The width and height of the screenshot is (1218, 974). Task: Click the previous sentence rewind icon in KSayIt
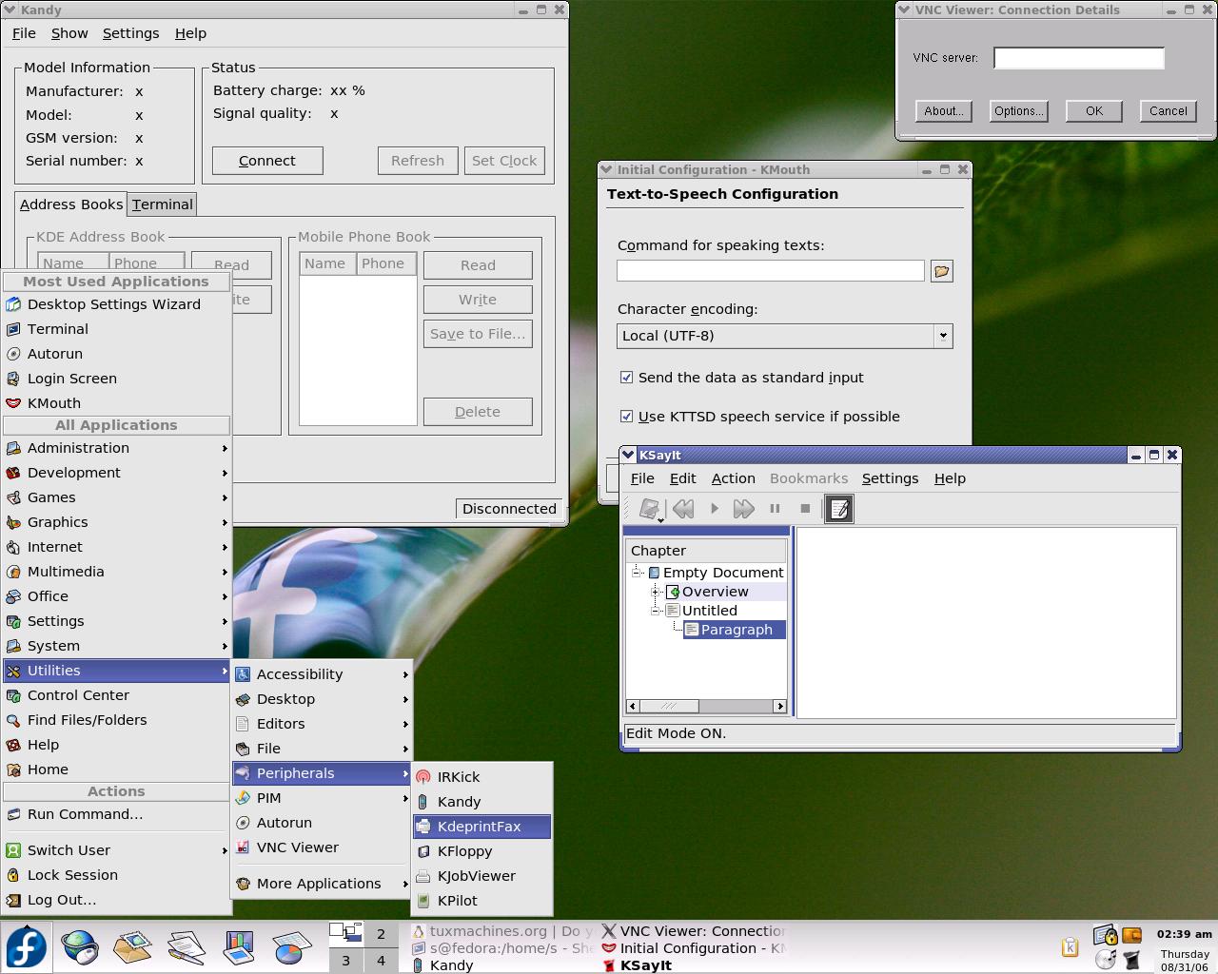(x=683, y=509)
